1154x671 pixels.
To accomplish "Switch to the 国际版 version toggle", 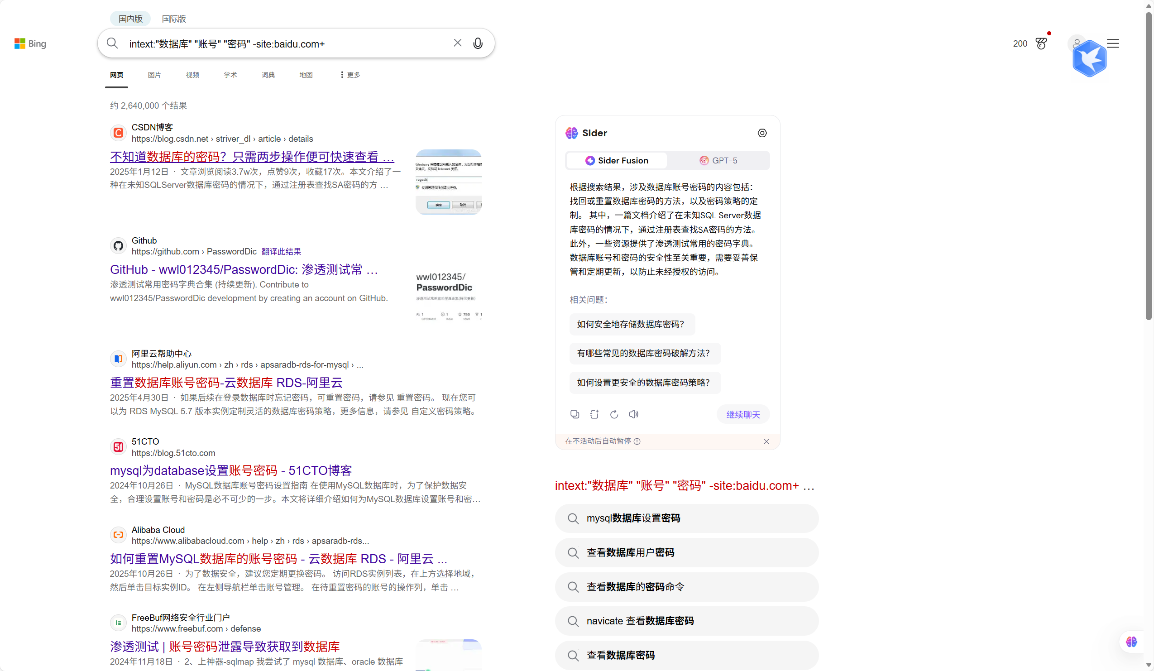I will click(173, 19).
